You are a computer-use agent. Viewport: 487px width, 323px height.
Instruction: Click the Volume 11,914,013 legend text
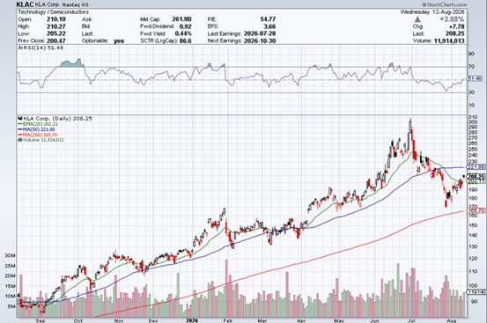(x=43, y=140)
